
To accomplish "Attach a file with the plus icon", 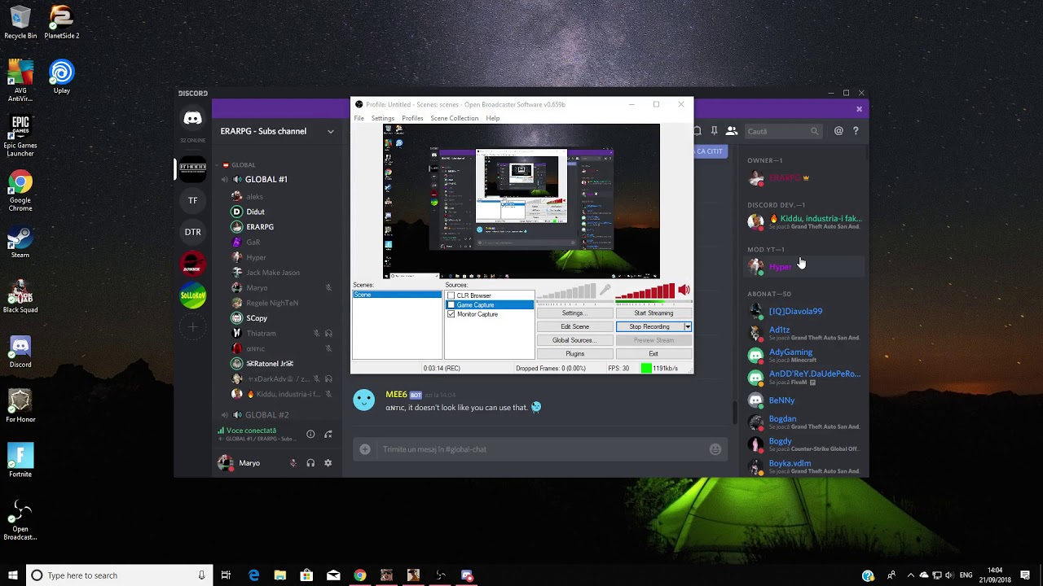I will click(x=365, y=449).
